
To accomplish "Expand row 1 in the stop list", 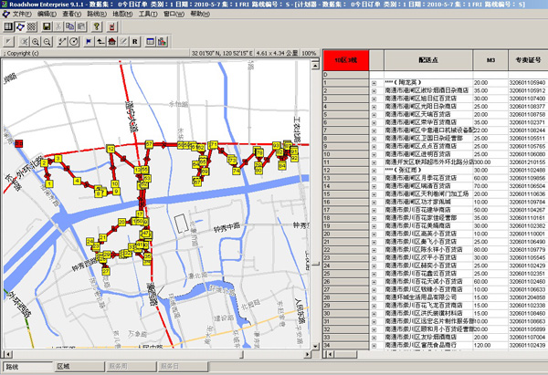I will coord(374,84).
